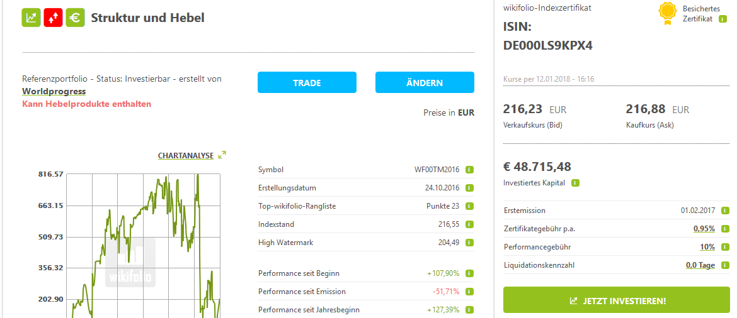Click the 0,0 Tage liquidation link
The image size is (737, 318).
(700, 265)
